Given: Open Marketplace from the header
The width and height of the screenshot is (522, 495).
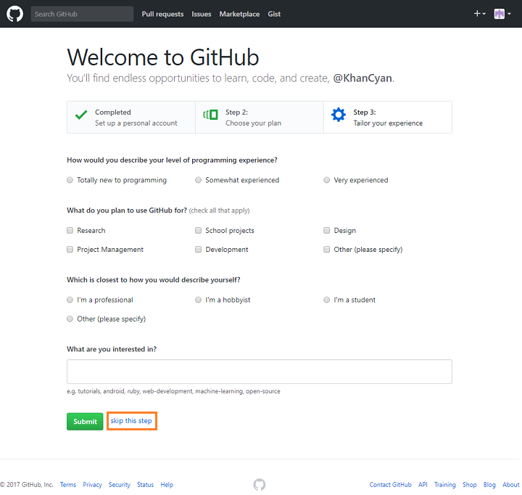Looking at the screenshot, I should tap(239, 14).
